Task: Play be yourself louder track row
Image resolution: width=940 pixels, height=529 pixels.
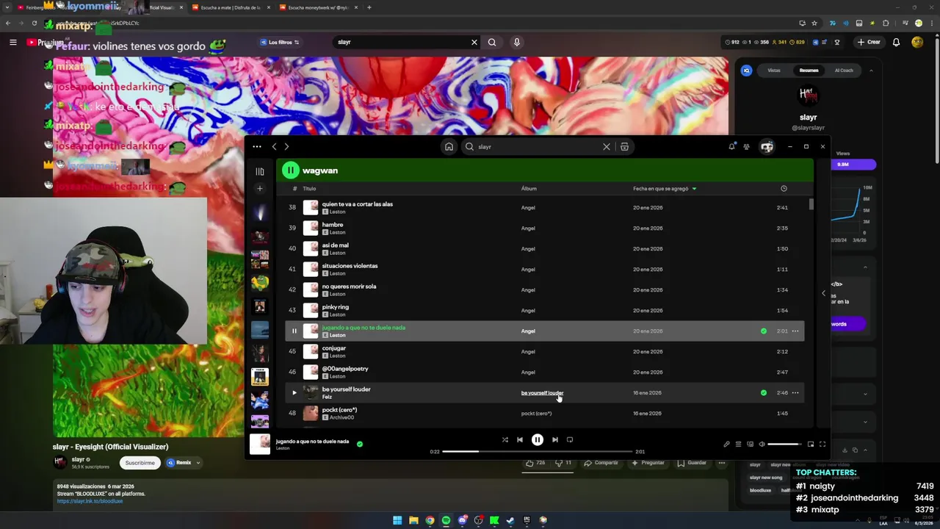Action: pyautogui.click(x=294, y=393)
